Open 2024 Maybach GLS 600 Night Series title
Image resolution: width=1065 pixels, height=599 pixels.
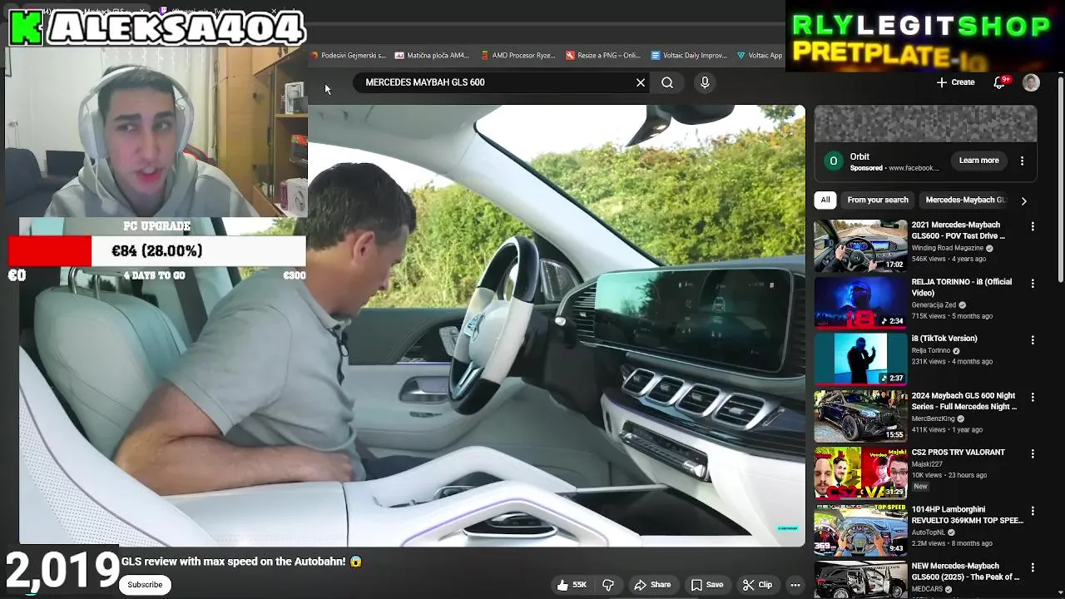tap(964, 401)
